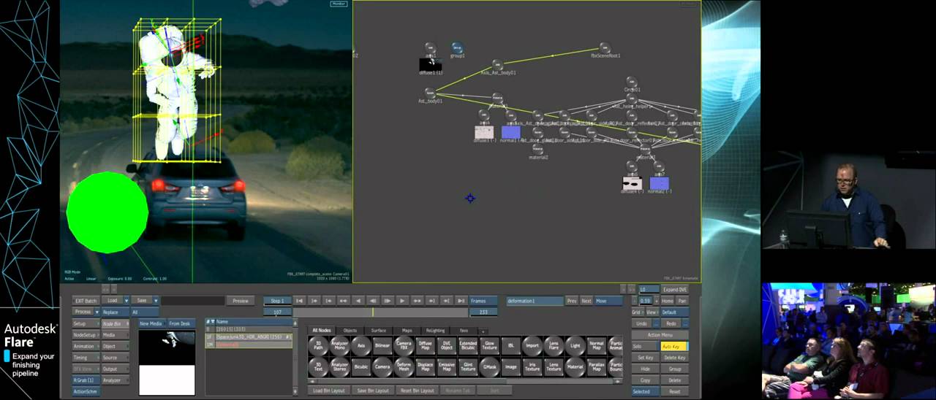The height and width of the screenshot is (400, 936).
Task: Select the group1 node in schematic
Action: [457, 49]
